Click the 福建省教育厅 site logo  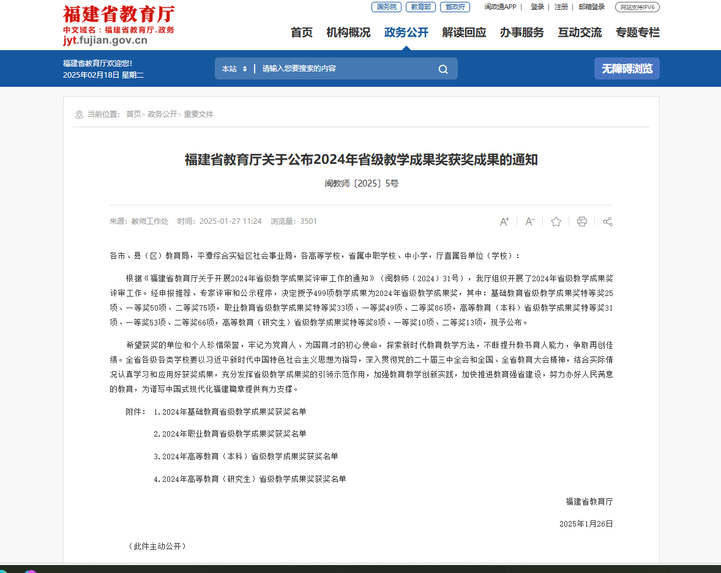(119, 25)
